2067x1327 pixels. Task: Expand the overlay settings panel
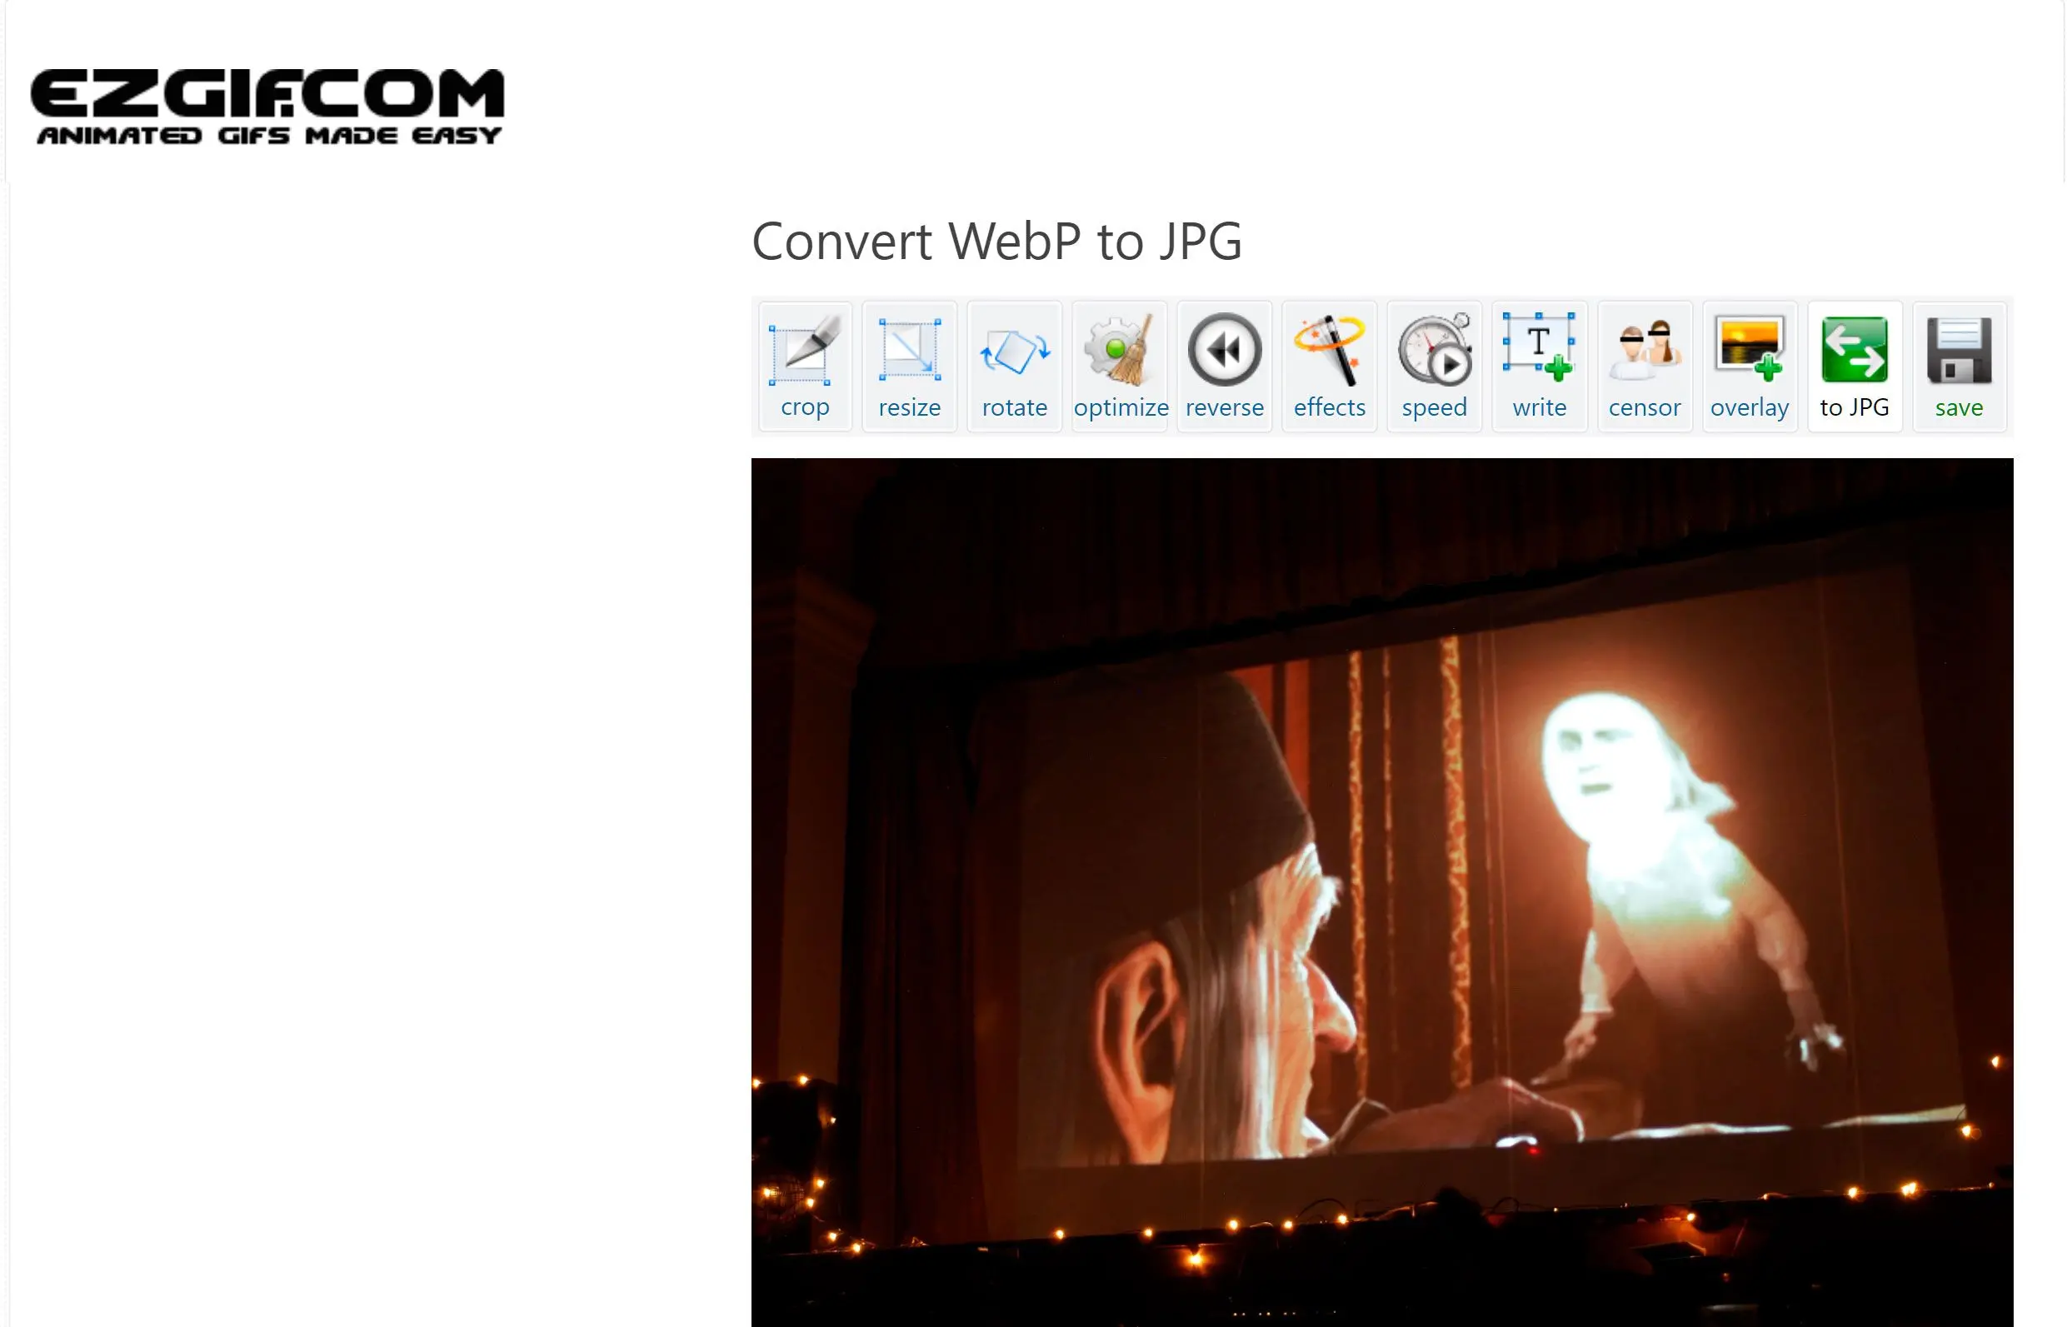[1750, 366]
